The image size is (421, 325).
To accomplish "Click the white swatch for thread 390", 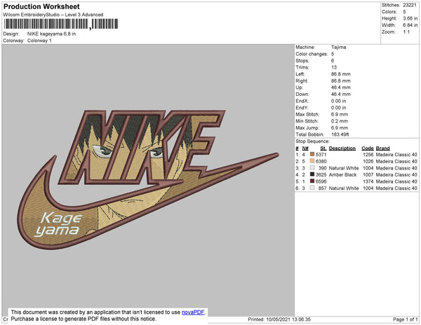I will coord(312,167).
